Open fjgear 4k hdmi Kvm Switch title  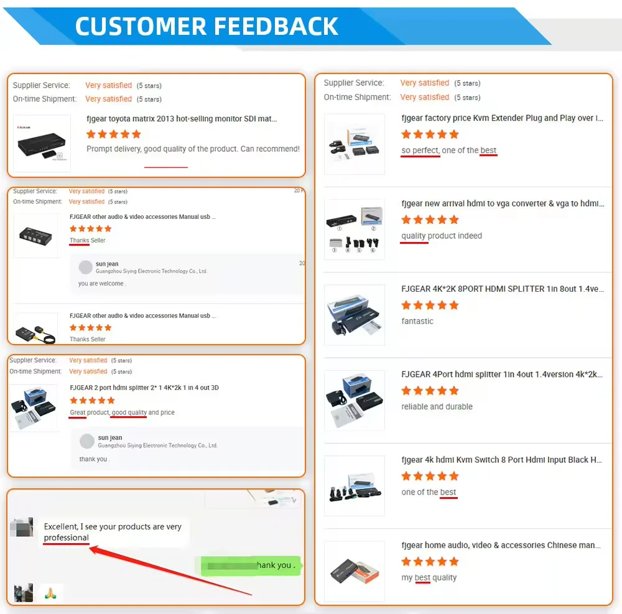(502, 460)
